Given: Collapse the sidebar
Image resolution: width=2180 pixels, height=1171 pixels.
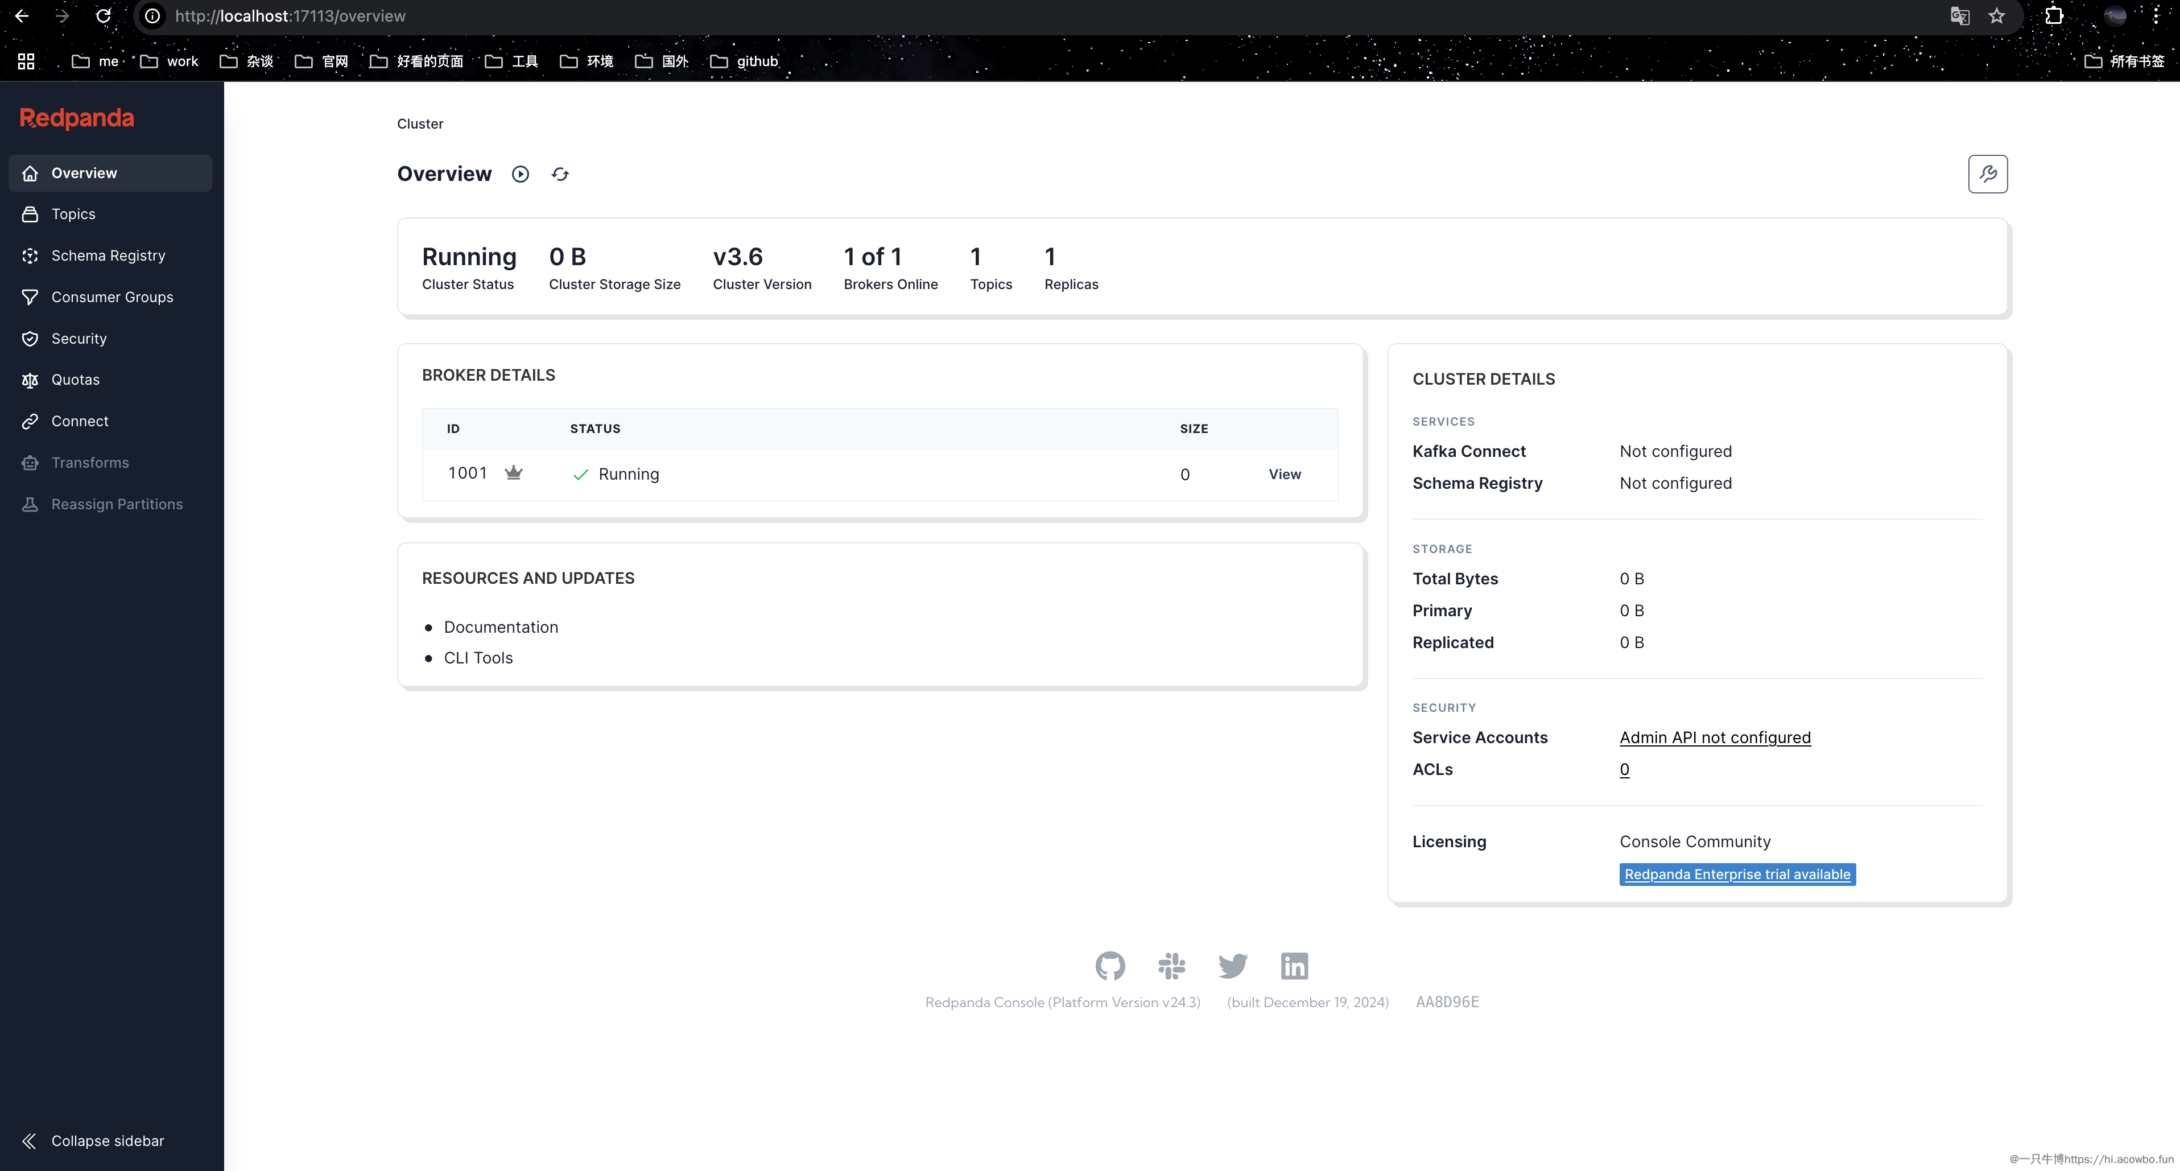Looking at the screenshot, I should (x=93, y=1140).
